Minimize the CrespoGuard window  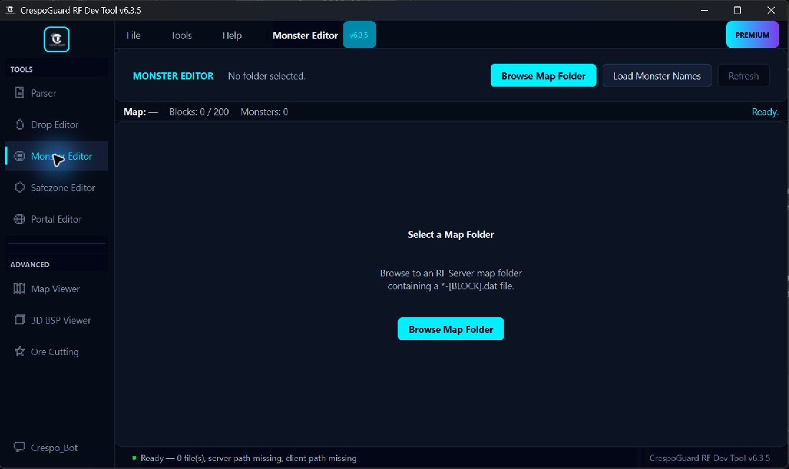coord(704,10)
